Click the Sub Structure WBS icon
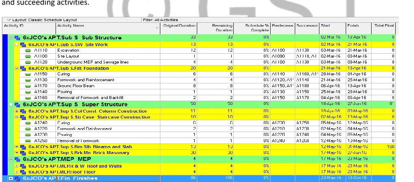414x182 pixels. point(17,38)
